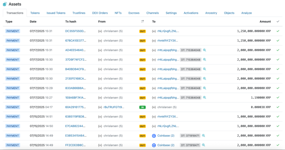Screen dimensions: 285x150
Task: Click the Coinbase (2) link in the last row
Action: point(166,145)
